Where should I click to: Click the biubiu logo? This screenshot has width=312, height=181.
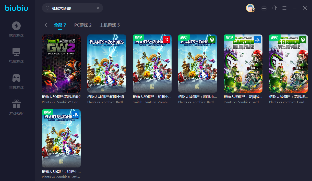point(16,8)
